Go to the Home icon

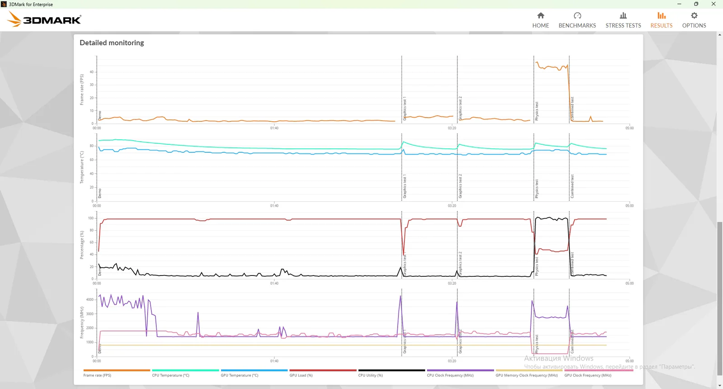540,15
